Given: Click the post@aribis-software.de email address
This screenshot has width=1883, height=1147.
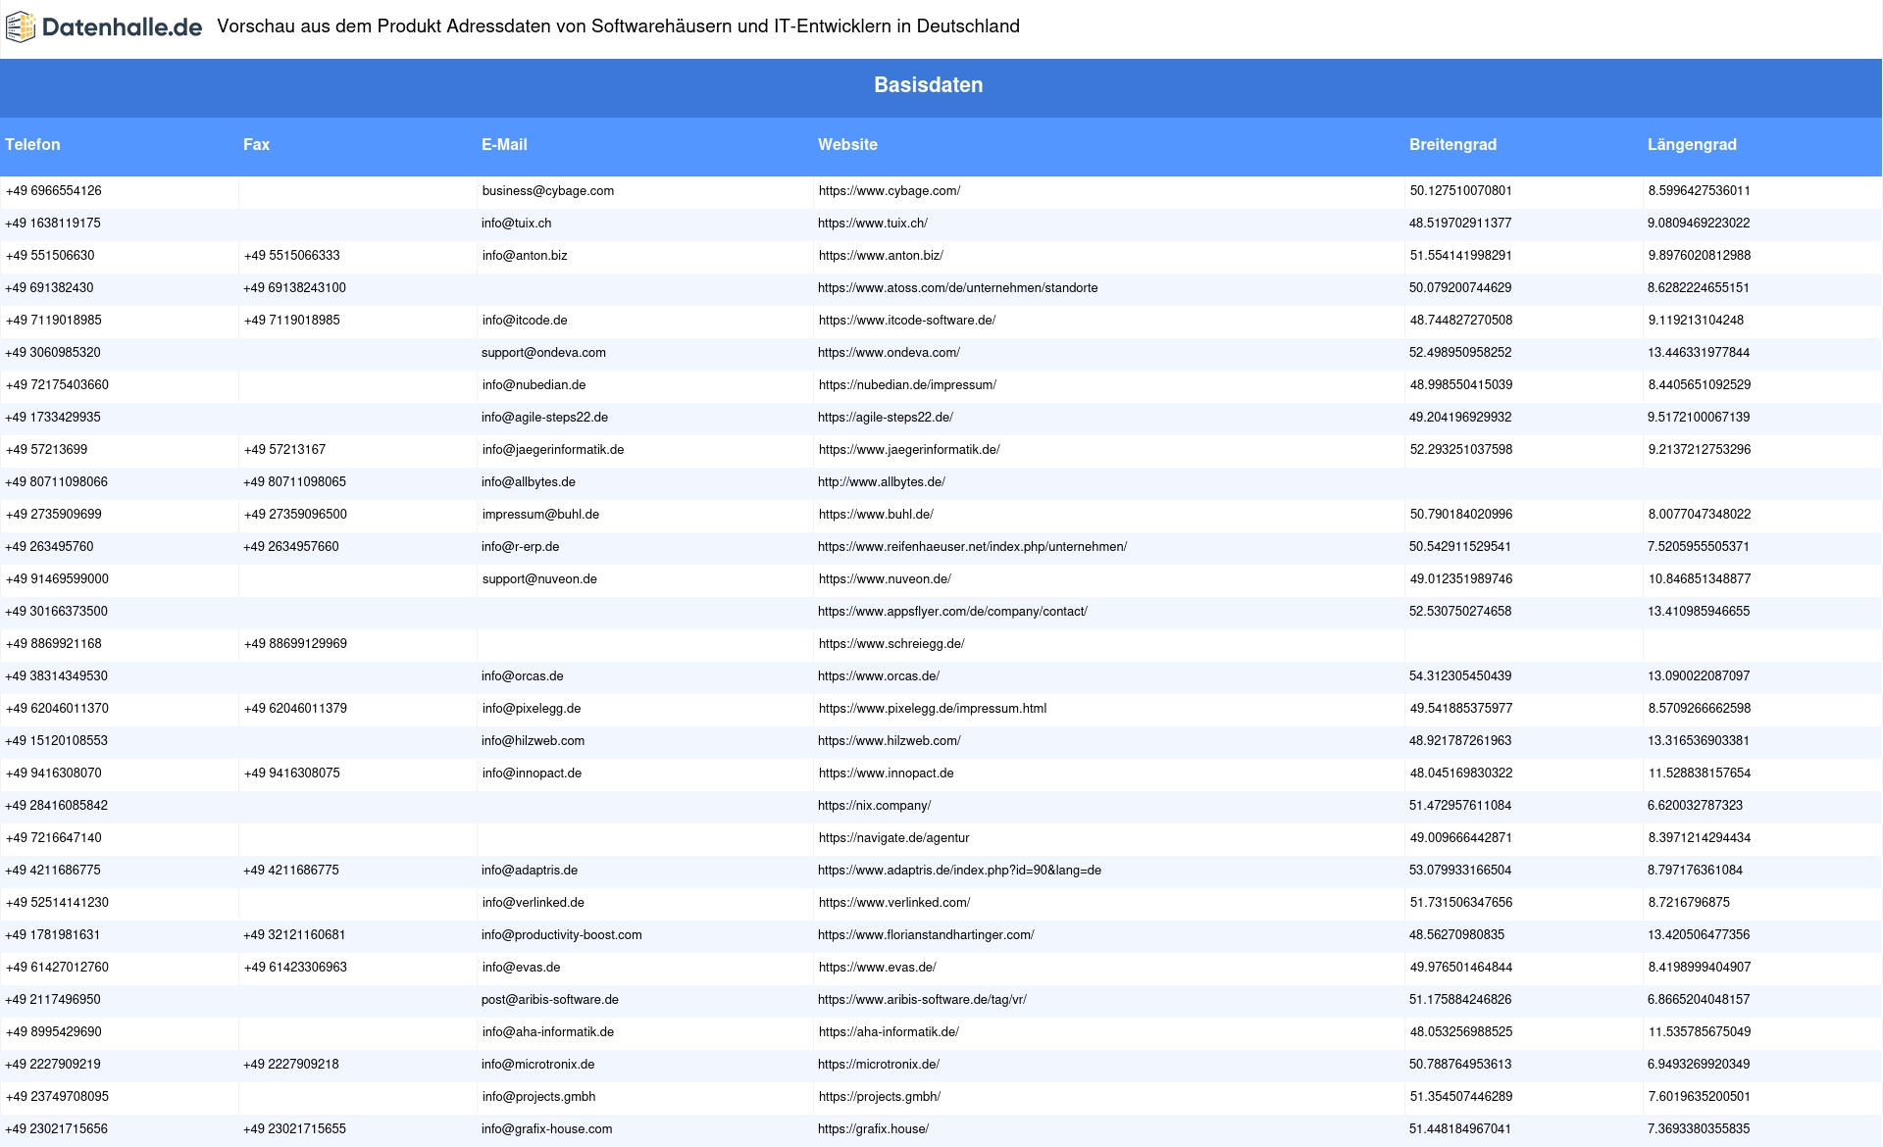Looking at the screenshot, I should click(x=549, y=1000).
